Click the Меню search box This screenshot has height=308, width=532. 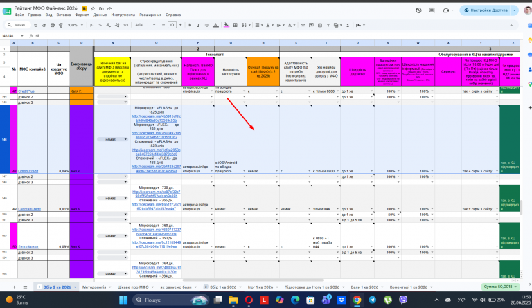click(17, 25)
